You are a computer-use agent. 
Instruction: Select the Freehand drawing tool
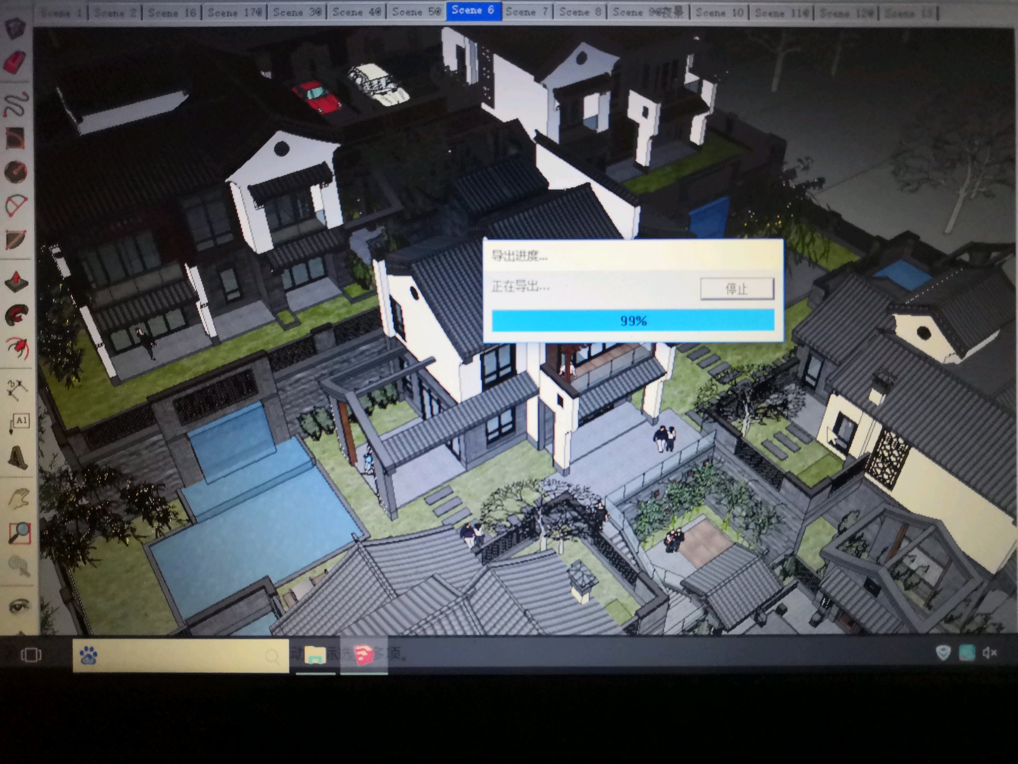[x=16, y=104]
